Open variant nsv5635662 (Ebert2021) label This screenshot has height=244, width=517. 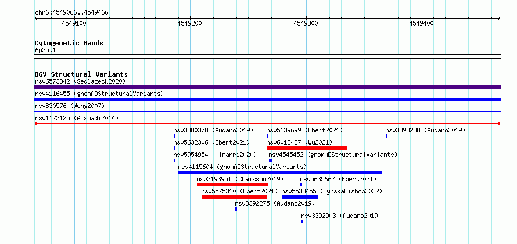coord(338,179)
